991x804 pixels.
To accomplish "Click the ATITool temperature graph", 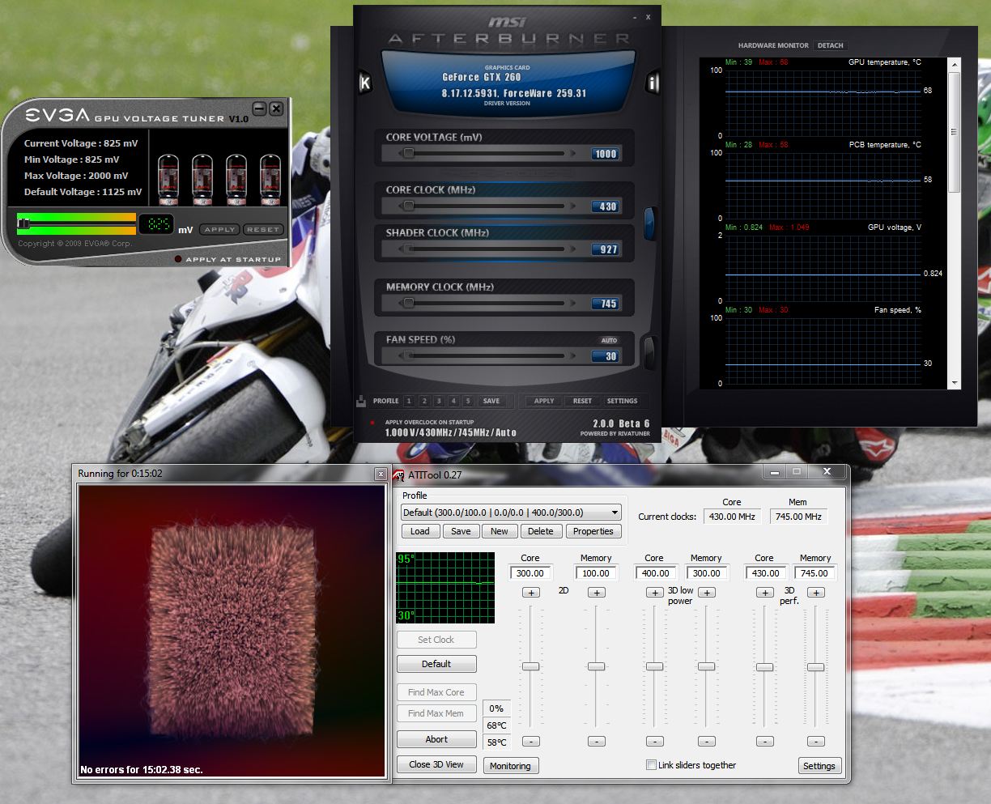I will click(x=445, y=588).
